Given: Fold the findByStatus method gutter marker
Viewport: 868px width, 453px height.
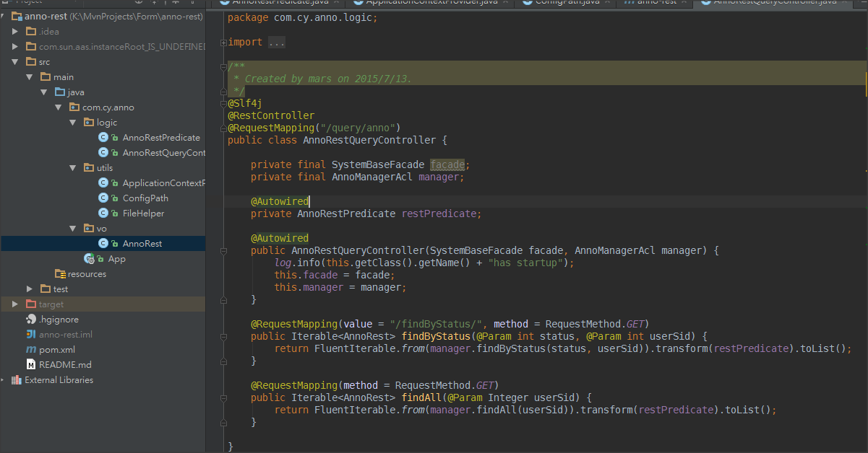Looking at the screenshot, I should 223,336.
